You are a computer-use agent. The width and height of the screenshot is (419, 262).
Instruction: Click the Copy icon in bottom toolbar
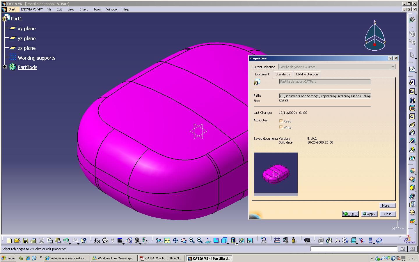point(49,240)
